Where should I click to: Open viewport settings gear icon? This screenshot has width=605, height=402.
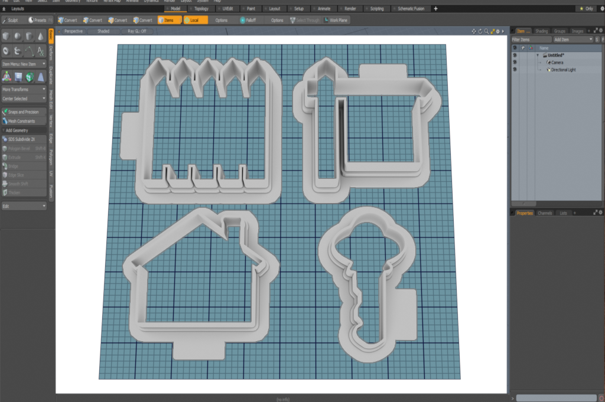point(498,31)
